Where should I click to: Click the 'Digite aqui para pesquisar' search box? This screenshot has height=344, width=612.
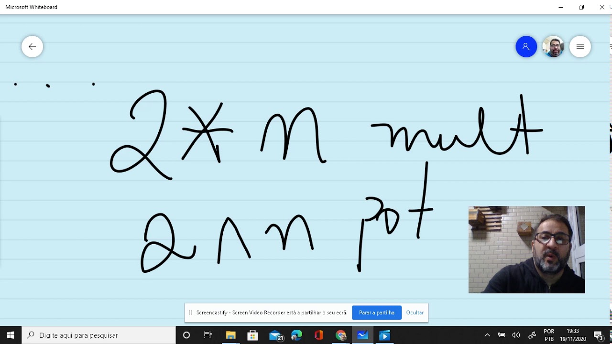[x=99, y=335]
